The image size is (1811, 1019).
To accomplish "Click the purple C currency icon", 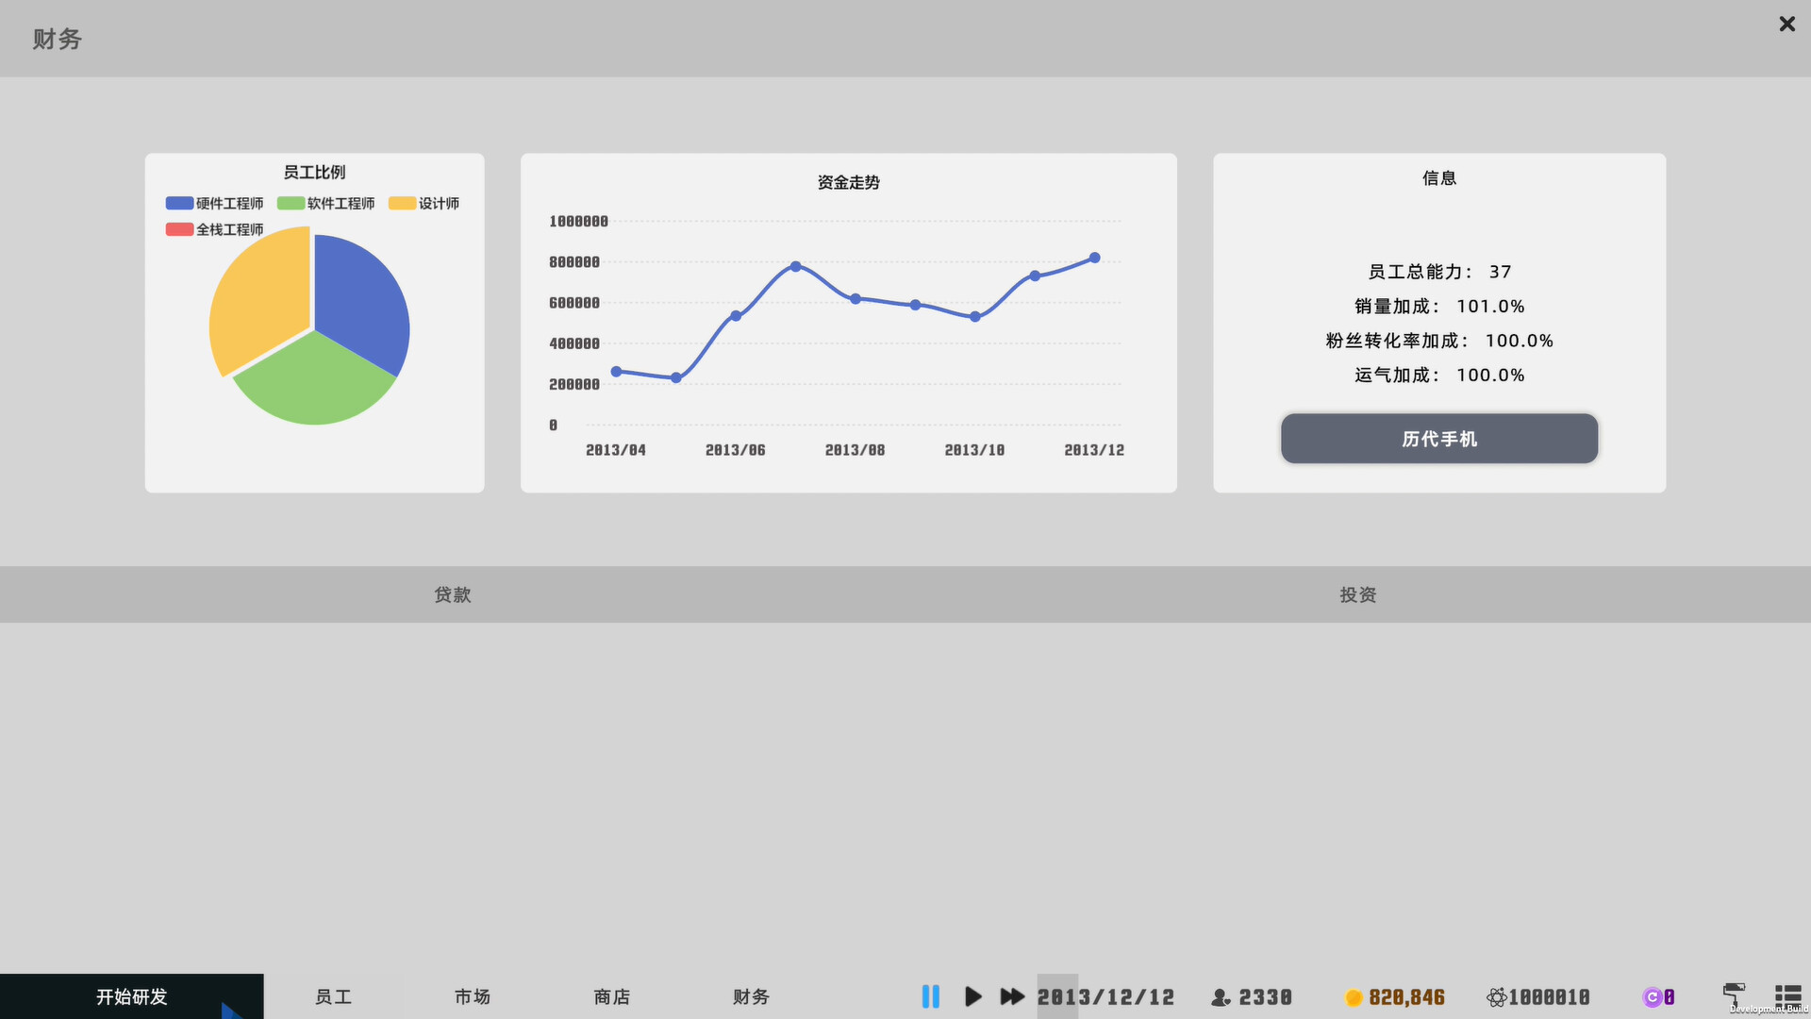I will [1652, 996].
